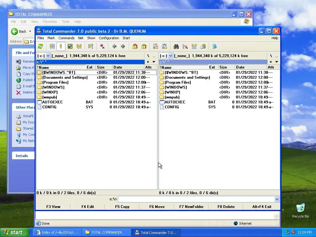Screen dimensions: 316x237
Task: Select [WINXP] folder row in right panel
Action: point(219,92)
